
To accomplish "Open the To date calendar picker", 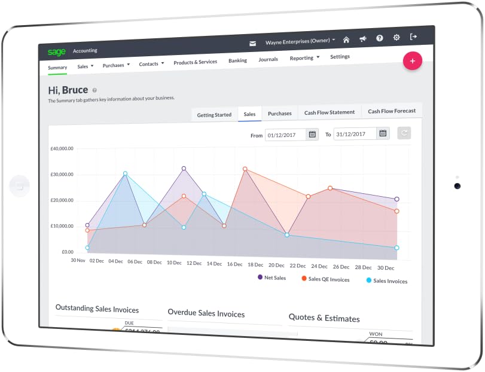I will tap(383, 133).
